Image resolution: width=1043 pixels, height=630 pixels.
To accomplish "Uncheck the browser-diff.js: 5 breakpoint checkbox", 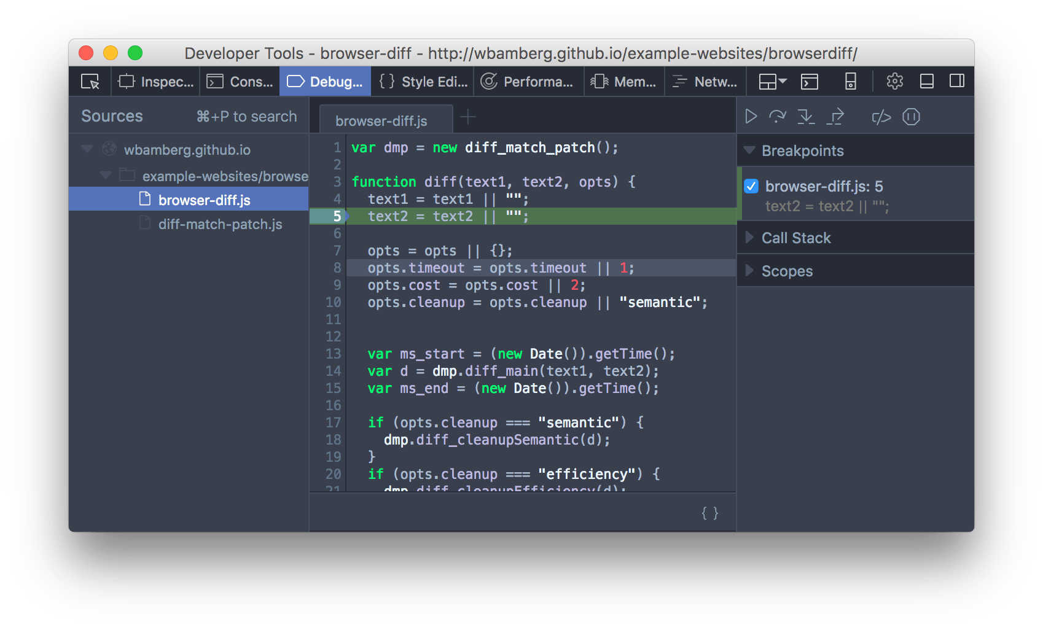I will (751, 187).
